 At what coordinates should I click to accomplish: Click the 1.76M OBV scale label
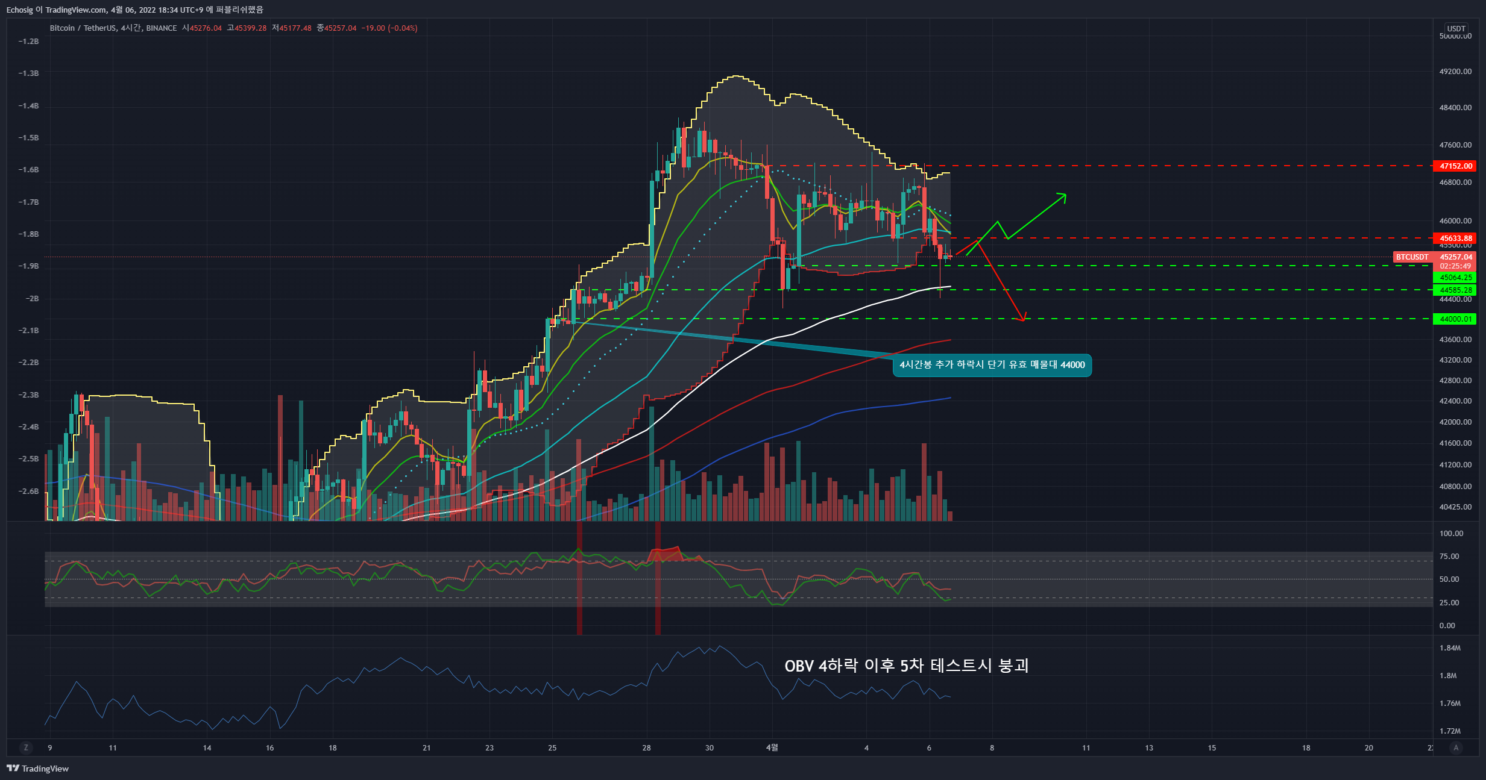[x=1450, y=703]
